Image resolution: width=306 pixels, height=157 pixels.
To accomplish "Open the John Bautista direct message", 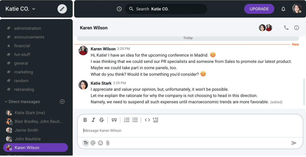I will 28,139.
